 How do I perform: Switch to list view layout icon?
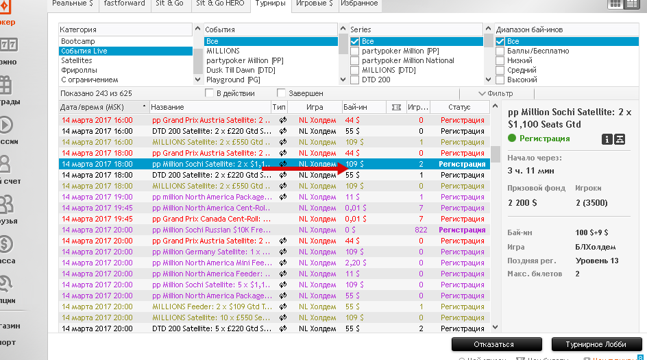631,4
